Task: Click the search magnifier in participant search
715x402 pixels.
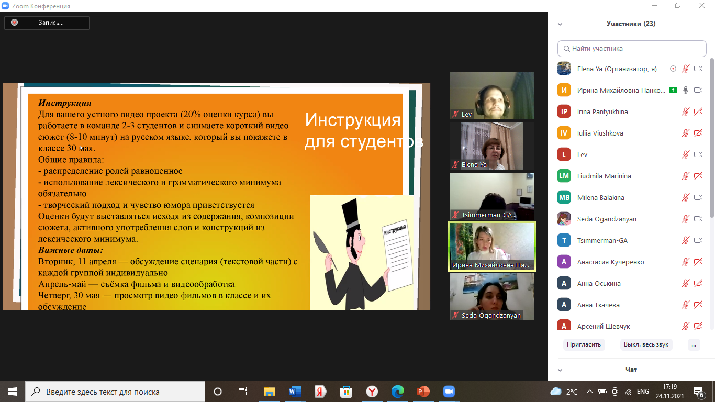Action: point(566,49)
